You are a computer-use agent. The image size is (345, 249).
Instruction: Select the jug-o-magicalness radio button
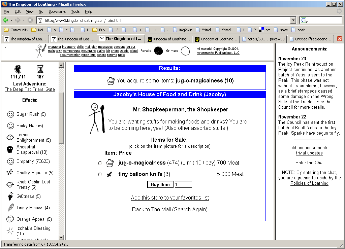pos(100,163)
